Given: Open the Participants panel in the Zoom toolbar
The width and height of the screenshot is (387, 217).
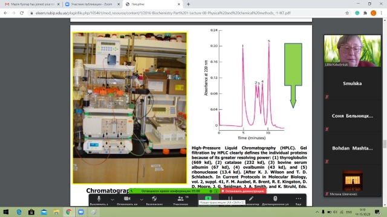Looking at the screenshot, I should pyautogui.click(x=181, y=200).
